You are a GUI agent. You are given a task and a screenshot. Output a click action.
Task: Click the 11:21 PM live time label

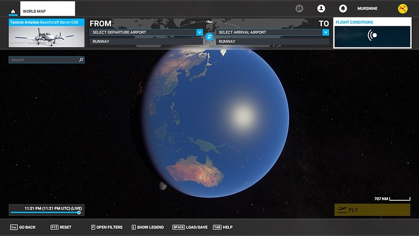pos(53,208)
